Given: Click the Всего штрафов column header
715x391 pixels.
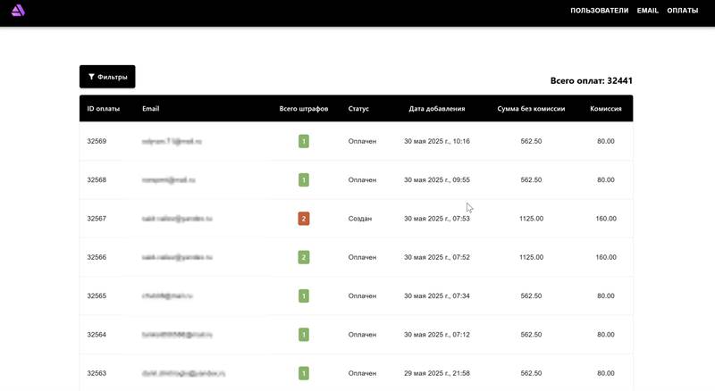Looking at the screenshot, I should [304, 109].
